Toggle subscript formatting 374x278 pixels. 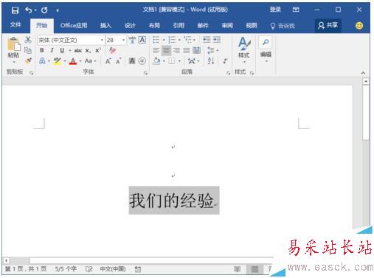tap(88, 51)
